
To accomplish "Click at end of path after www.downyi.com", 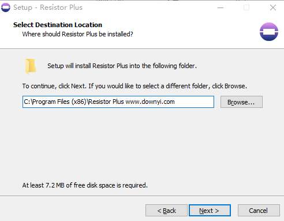I will click(175, 102).
